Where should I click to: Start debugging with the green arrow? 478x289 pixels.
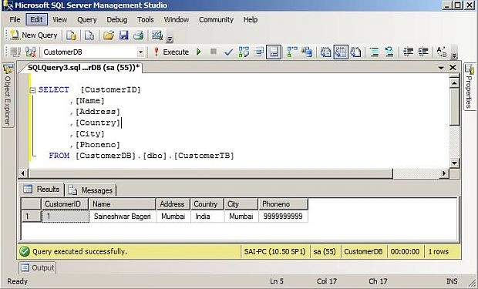[199, 52]
